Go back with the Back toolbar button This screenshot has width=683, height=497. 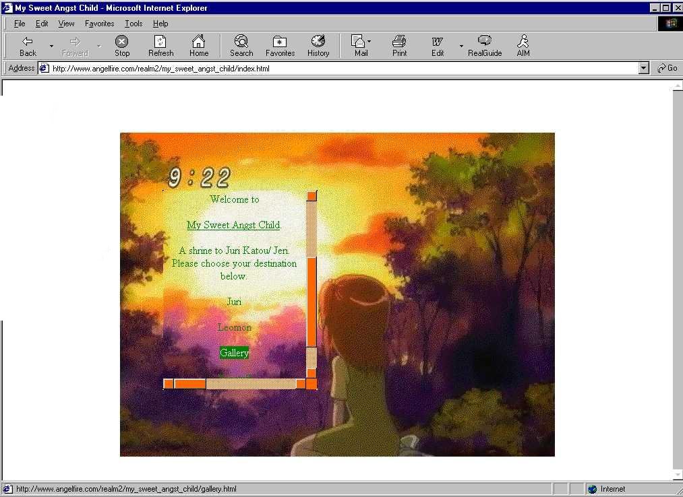(x=28, y=46)
